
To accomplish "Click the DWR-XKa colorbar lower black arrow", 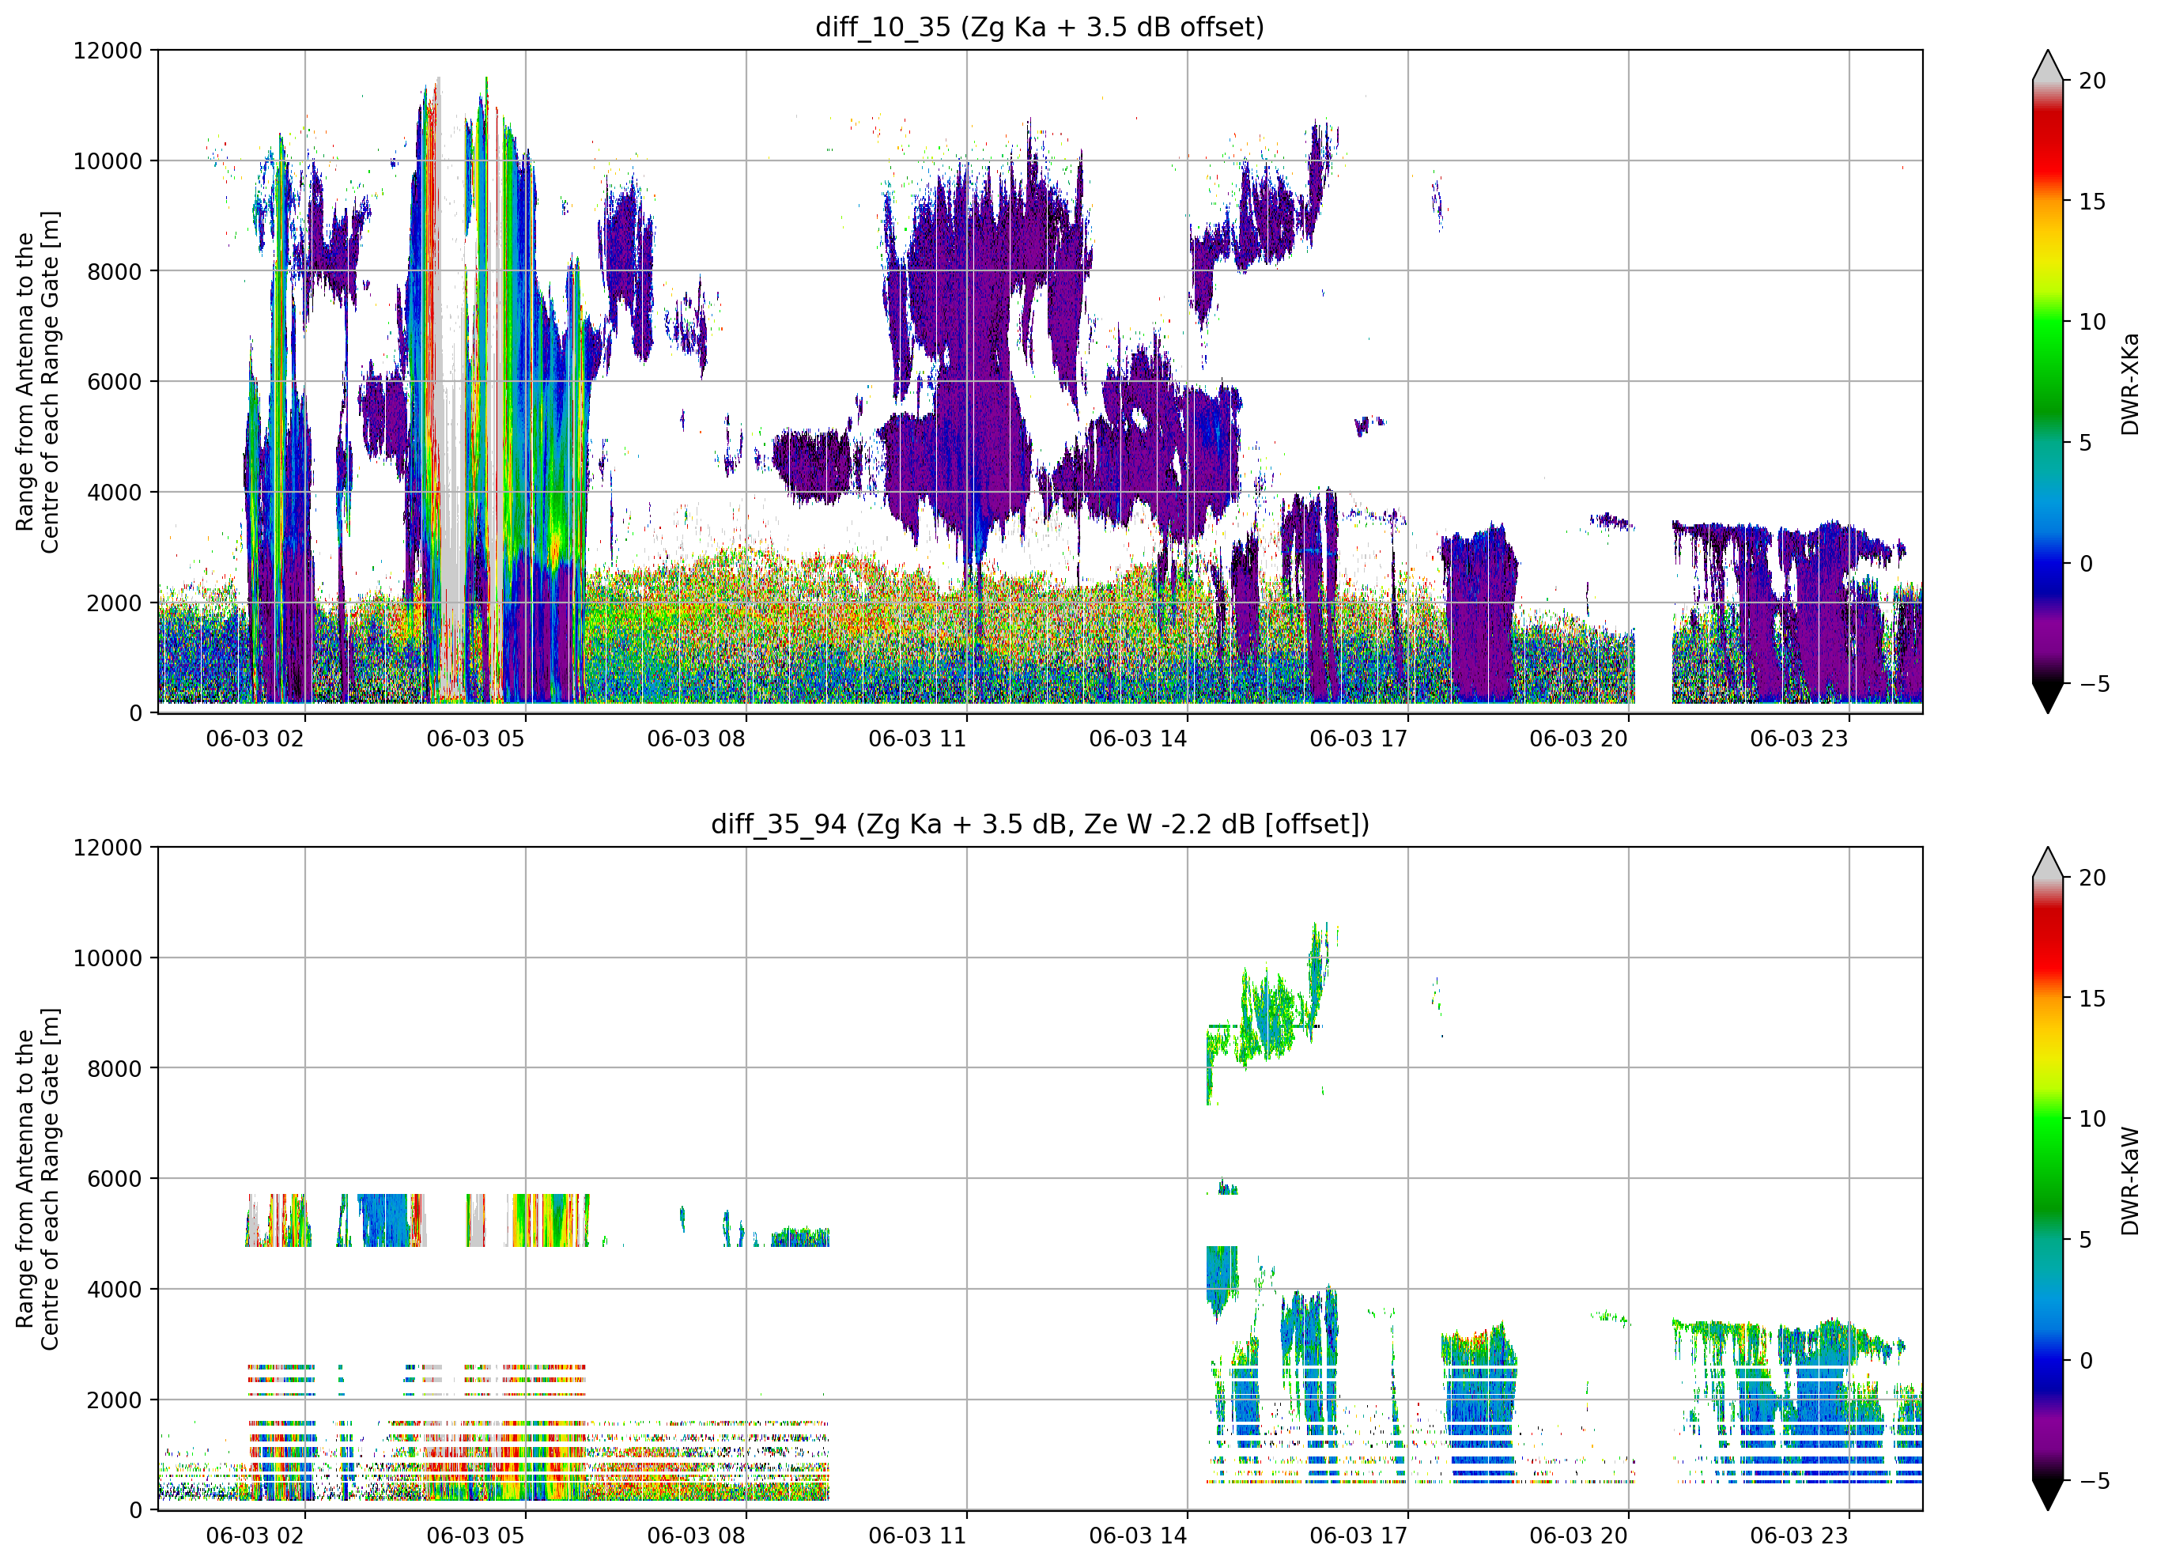I will [x=2048, y=698].
